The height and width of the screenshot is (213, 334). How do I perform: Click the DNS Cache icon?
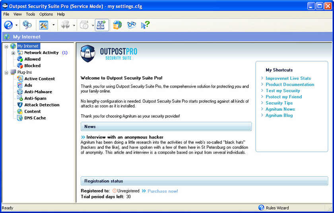click(20, 118)
